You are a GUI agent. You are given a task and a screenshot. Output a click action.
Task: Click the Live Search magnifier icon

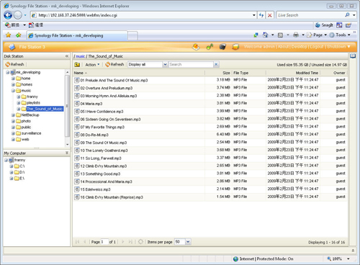[347, 15]
